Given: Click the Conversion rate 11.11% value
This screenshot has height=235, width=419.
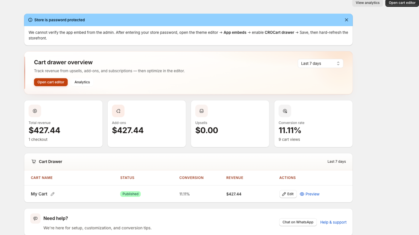Looking at the screenshot, I should (x=290, y=130).
